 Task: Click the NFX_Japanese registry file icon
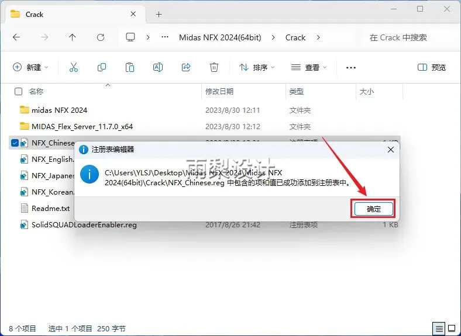24,176
